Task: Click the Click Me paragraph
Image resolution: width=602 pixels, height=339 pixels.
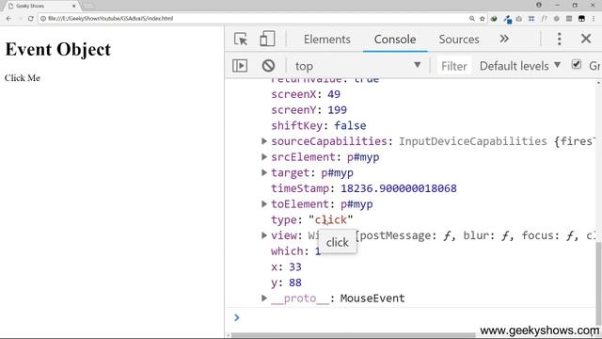Action: point(23,77)
